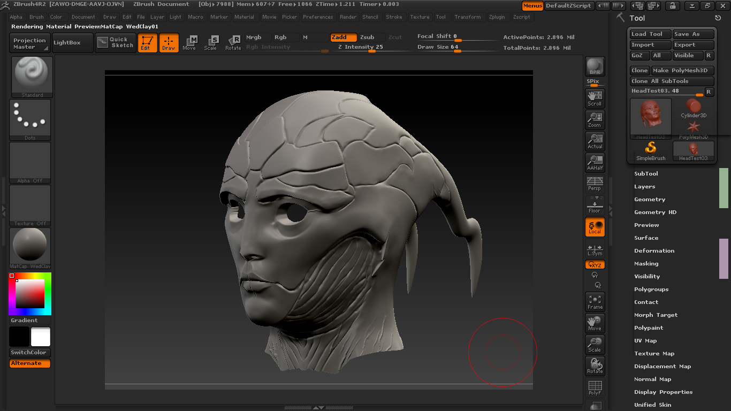Switch sculpt mode to Zsub
Viewport: 731px width, 411px height.
367,37
